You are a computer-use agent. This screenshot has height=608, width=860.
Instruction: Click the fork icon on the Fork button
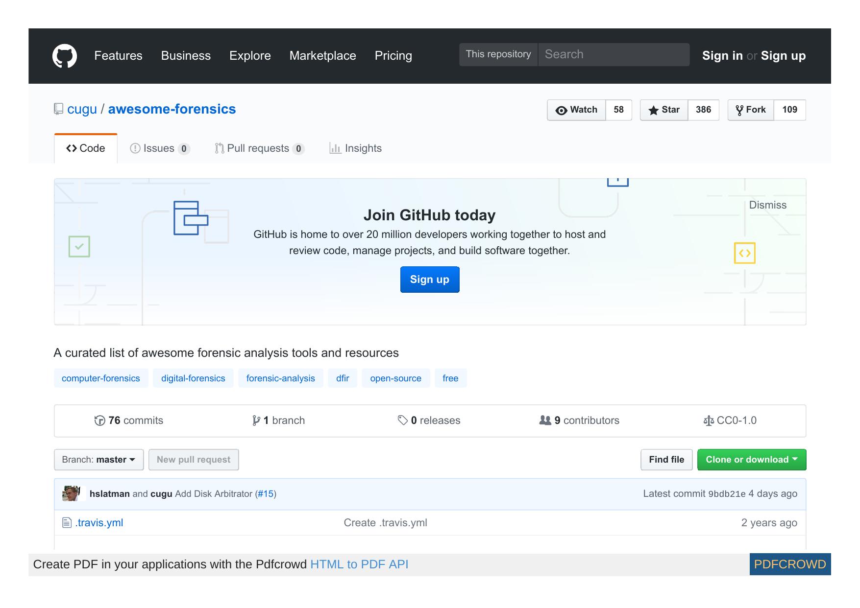tap(739, 110)
